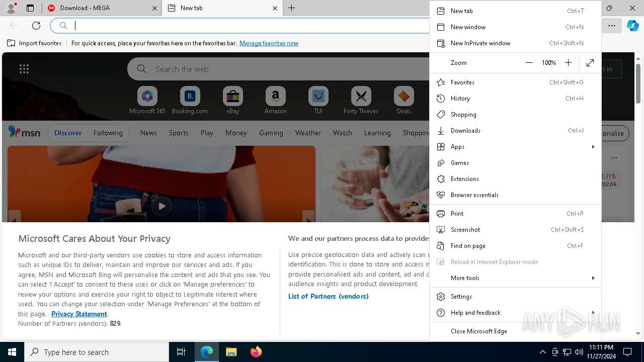644x362 pixels.
Task: Click the taskbar search box
Action: pos(97,352)
